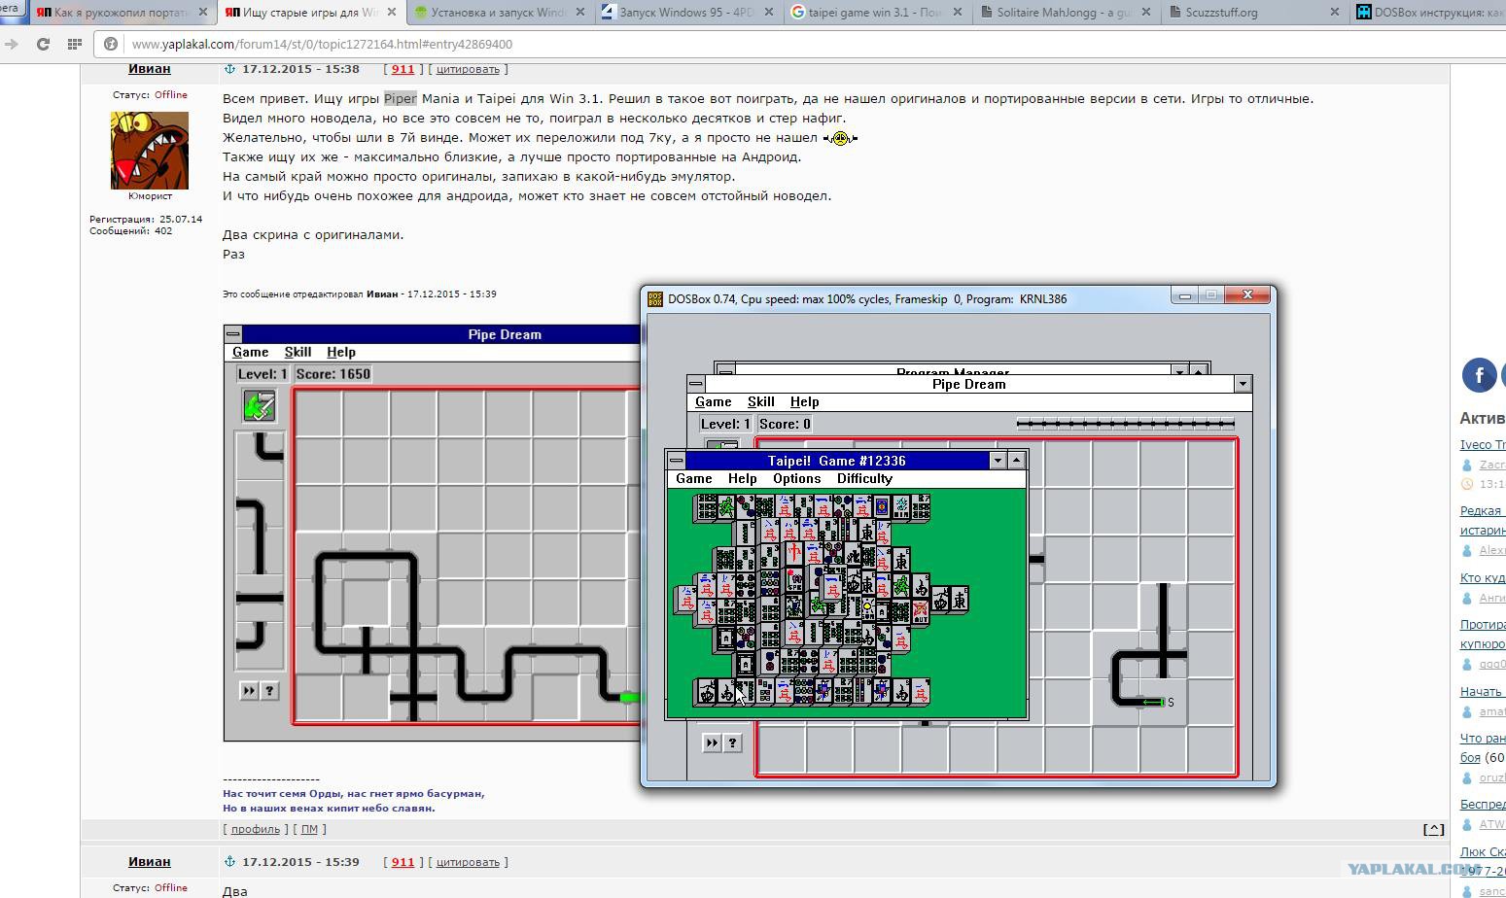
Task: Click Pipe Dream window's down-arrow in DOSBox
Action: click(x=1242, y=384)
